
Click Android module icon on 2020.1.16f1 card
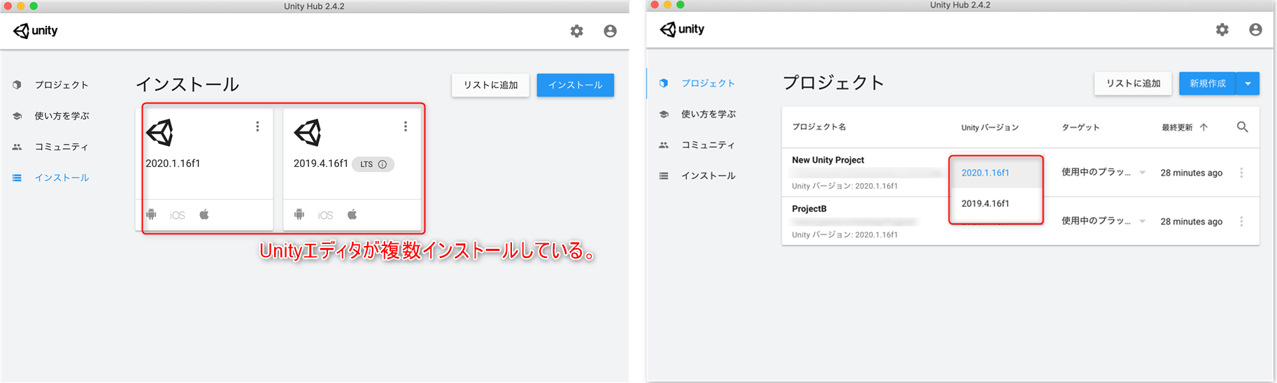click(151, 215)
